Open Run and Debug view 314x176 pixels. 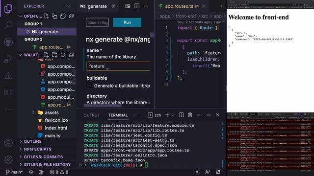pyautogui.click(x=8, y=59)
